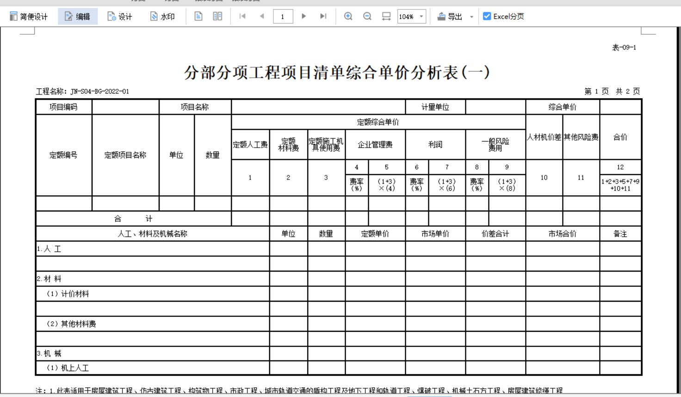Click column number 11 cell
The width and height of the screenshot is (681, 397).
581,178
